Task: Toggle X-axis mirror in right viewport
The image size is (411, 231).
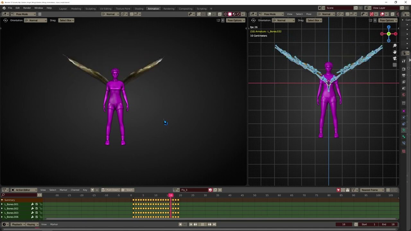Action: [375, 20]
